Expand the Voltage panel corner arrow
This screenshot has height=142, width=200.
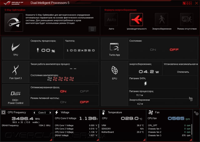point(97,140)
